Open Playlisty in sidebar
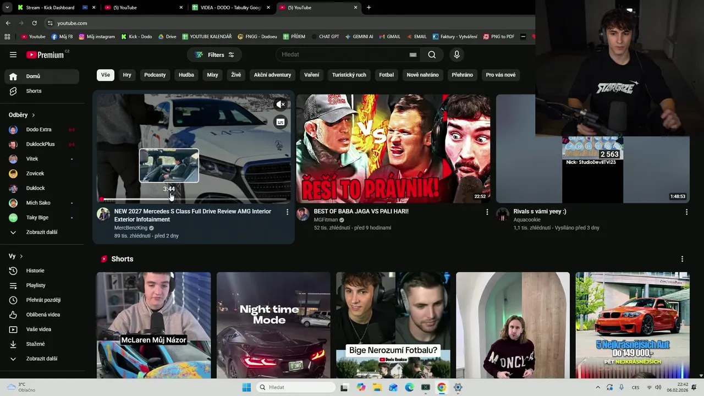Screen dimensions: 704x396 [x=42, y=285]
